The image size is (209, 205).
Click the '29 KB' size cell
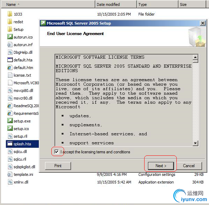tap(199, 174)
